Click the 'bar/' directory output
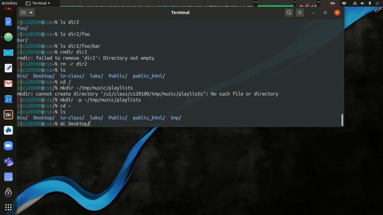The height and width of the screenshot is (215, 383). [x=22, y=40]
